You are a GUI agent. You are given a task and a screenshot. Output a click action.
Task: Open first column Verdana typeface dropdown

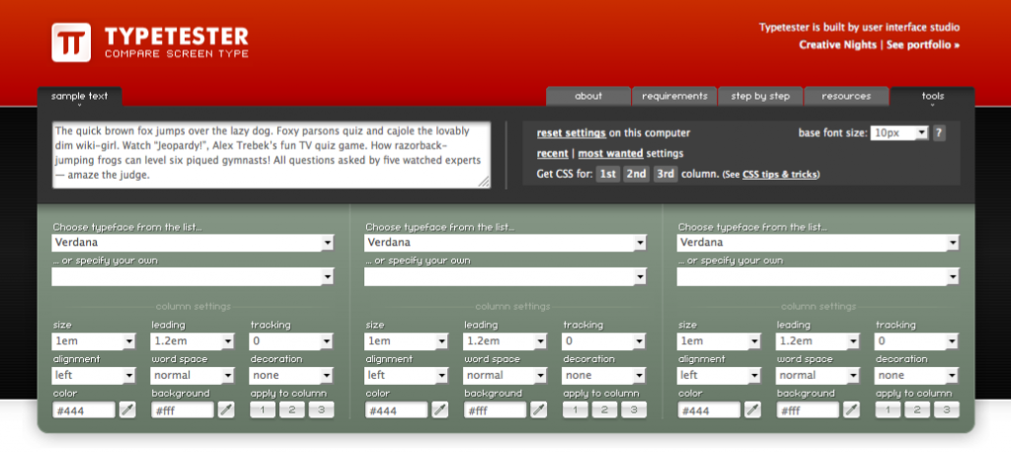[193, 243]
